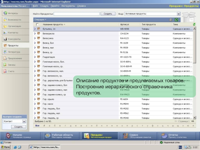Open the Интересы sidebar section
This screenshot has height=150, width=200.
pyautogui.click(x=15, y=13)
